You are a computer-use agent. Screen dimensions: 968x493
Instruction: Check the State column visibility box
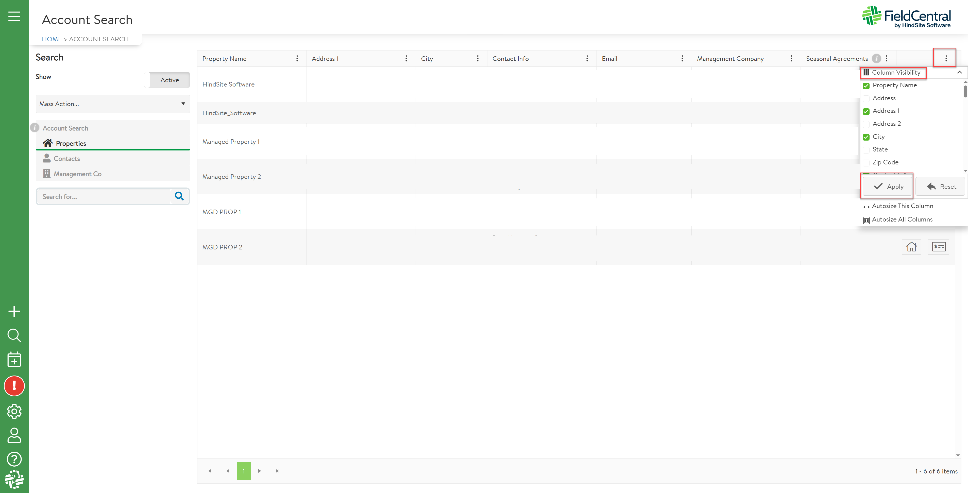866,150
